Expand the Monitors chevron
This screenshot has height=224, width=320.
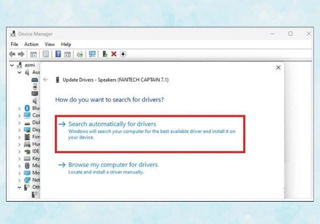point(19,173)
